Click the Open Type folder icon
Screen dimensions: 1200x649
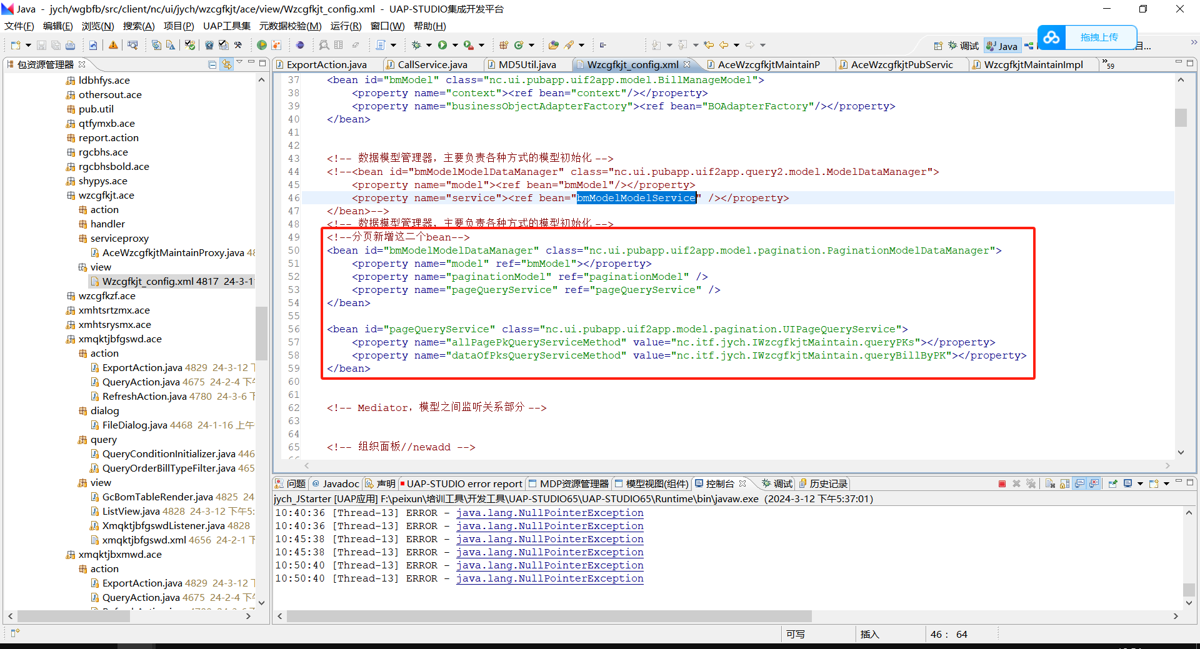pos(554,45)
